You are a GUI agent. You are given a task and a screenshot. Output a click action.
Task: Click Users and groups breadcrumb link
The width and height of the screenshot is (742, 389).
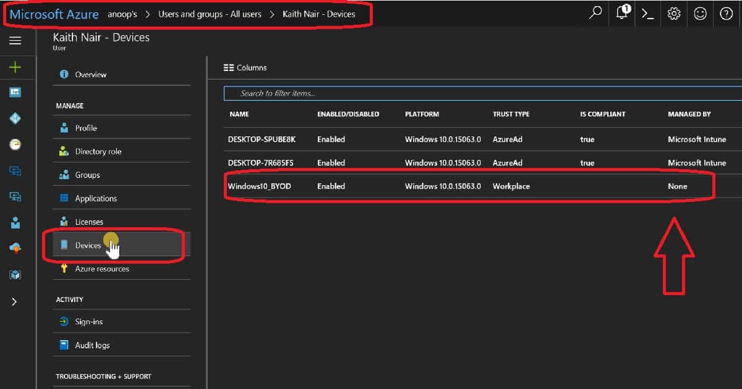pos(210,14)
